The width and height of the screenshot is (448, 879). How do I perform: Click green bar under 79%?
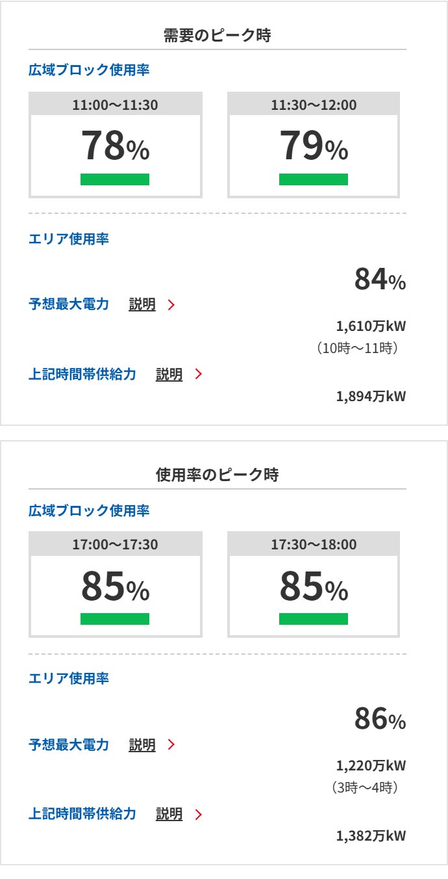point(314,179)
